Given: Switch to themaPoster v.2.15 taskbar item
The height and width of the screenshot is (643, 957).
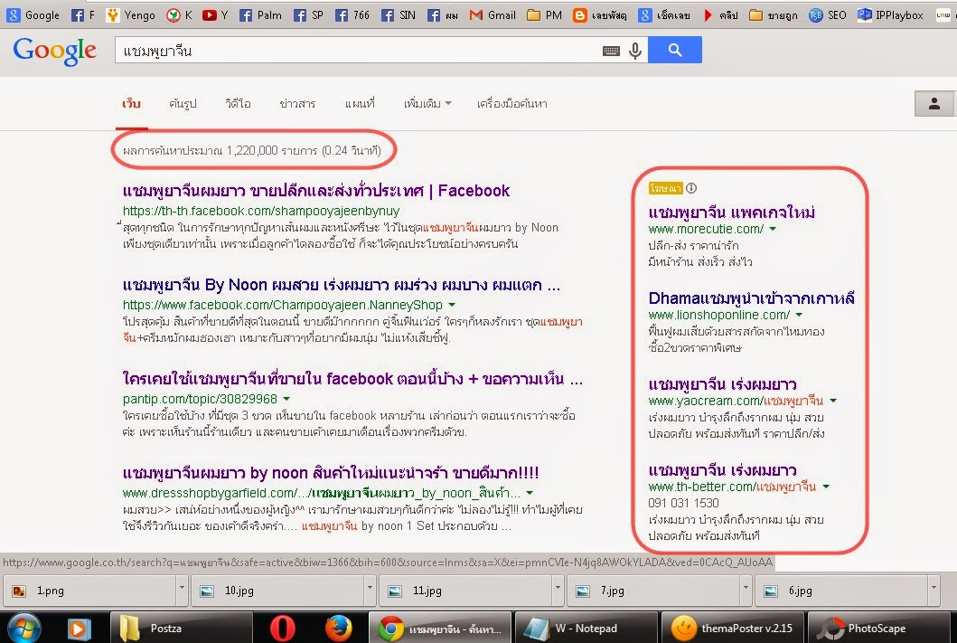Looking at the screenshot, I should pyautogui.click(x=732, y=629).
